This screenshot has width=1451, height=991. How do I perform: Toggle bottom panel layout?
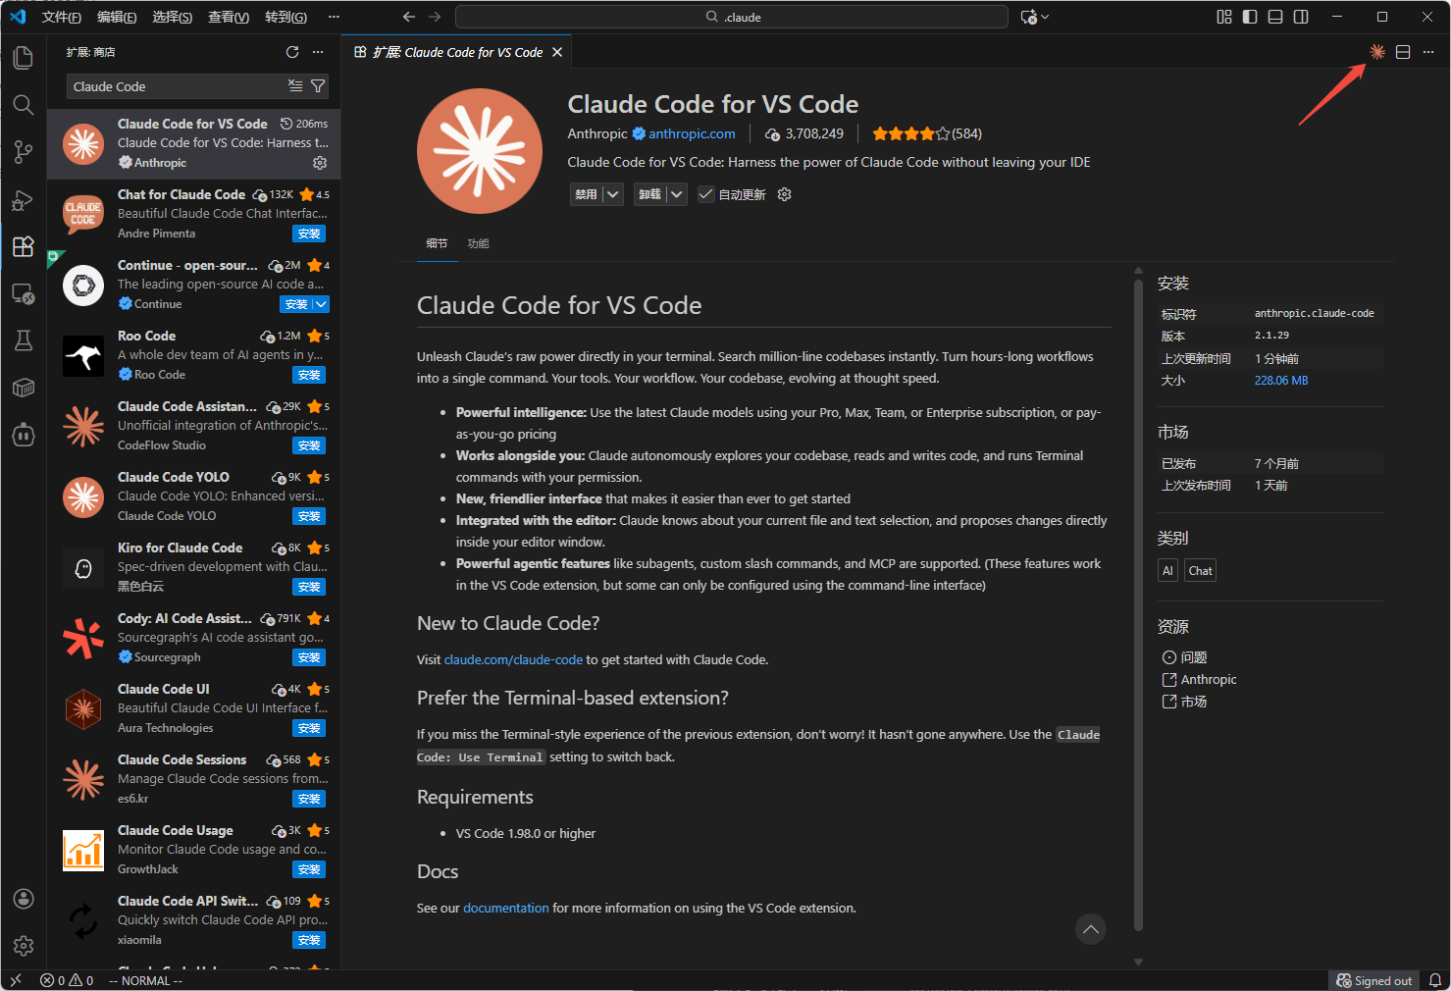[1275, 17]
